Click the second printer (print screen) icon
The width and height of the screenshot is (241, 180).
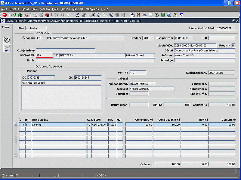(x=83, y=15)
